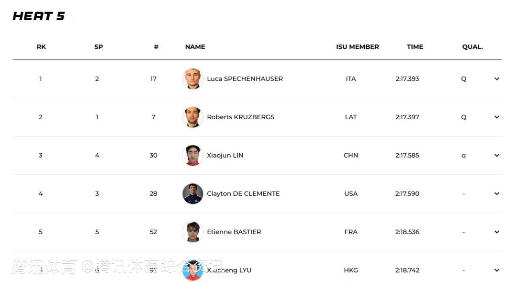
Task: Expand Luca SPECHENHAUSER row details chevron
Action: 496,79
